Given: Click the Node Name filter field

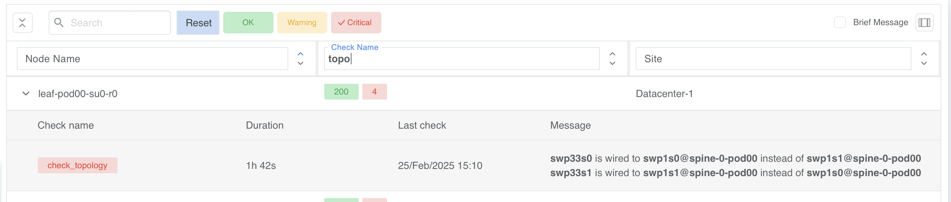Looking at the screenshot, I should (x=152, y=58).
